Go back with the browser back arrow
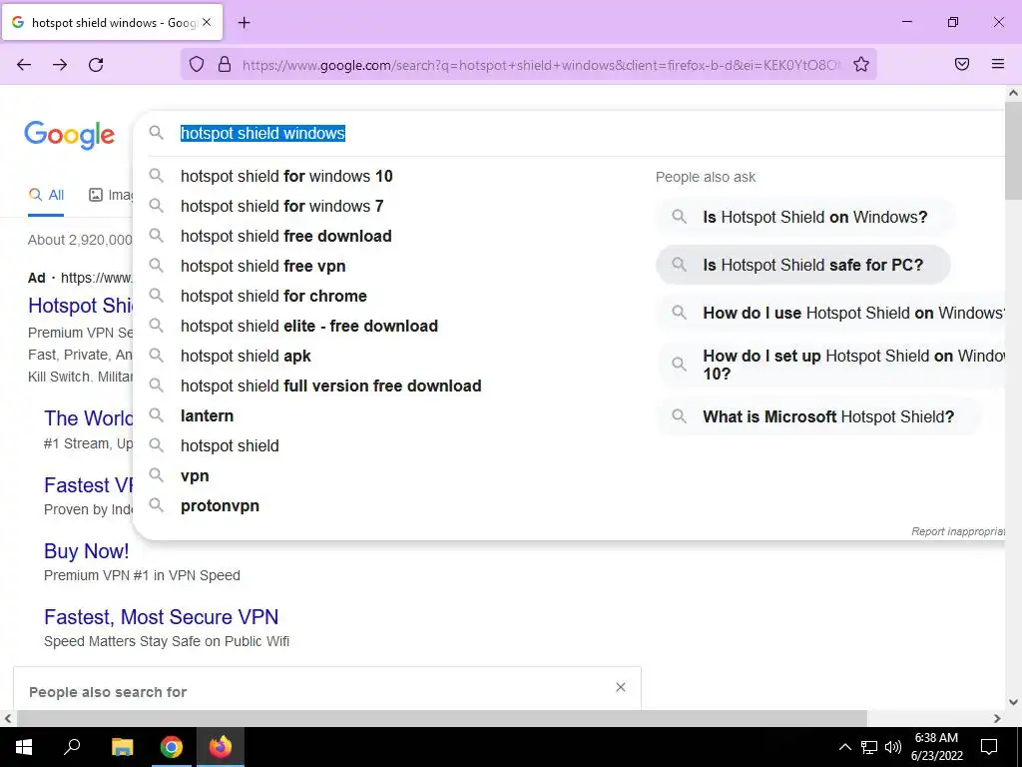Image resolution: width=1022 pixels, height=767 pixels. pyautogui.click(x=24, y=64)
